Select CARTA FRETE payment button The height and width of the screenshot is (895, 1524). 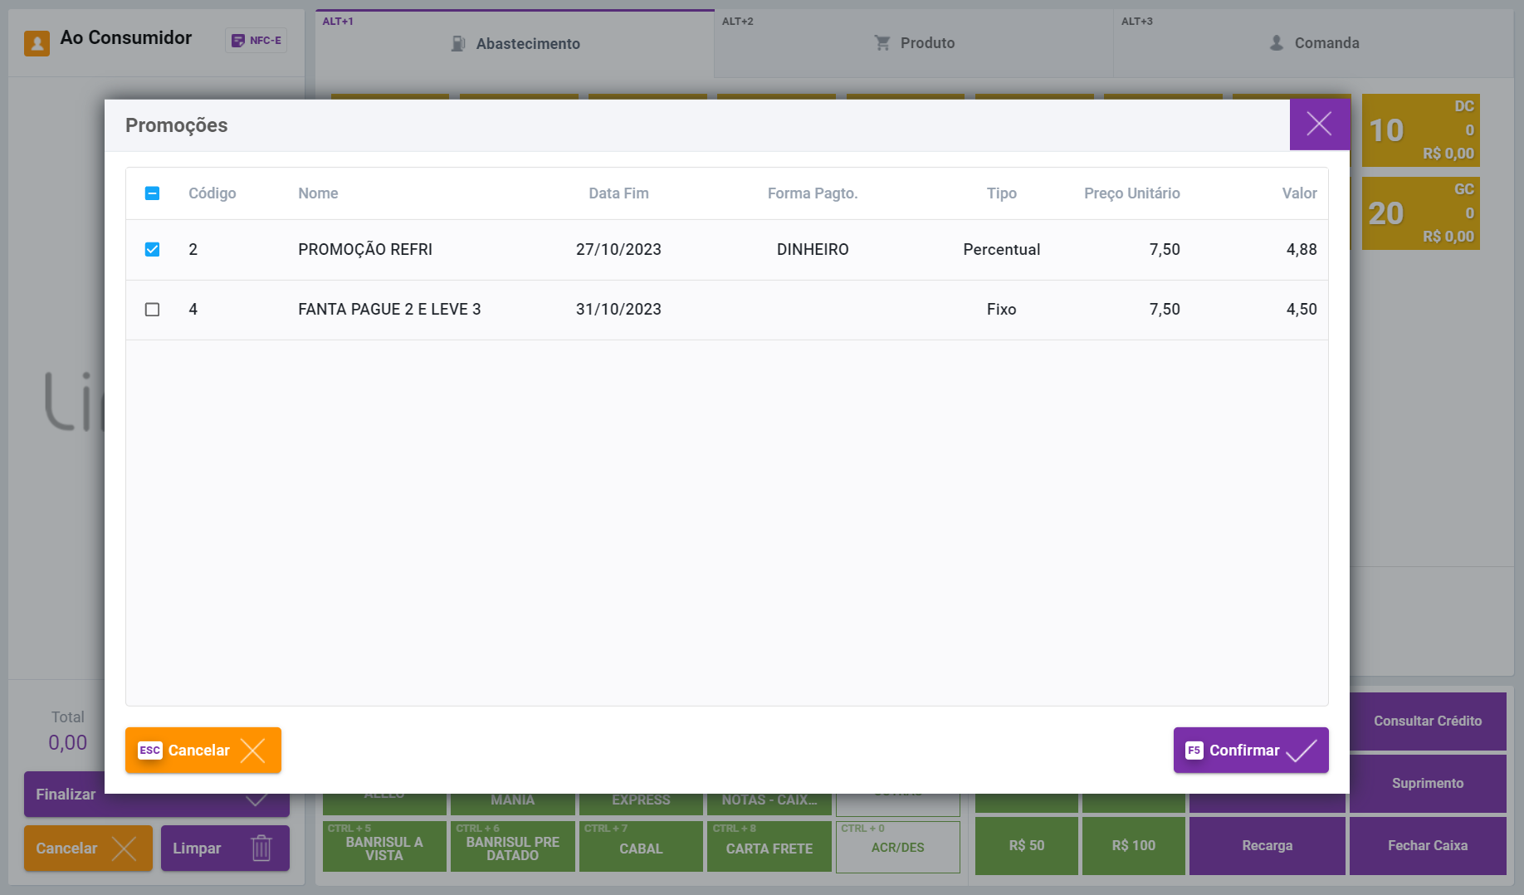pyautogui.click(x=769, y=846)
